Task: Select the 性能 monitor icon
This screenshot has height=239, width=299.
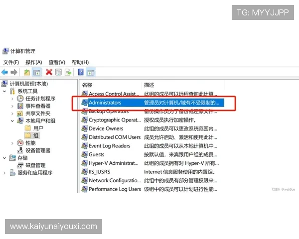Action: (20, 143)
